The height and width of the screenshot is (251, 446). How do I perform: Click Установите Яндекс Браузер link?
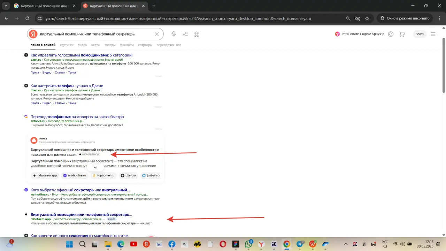click(360, 34)
